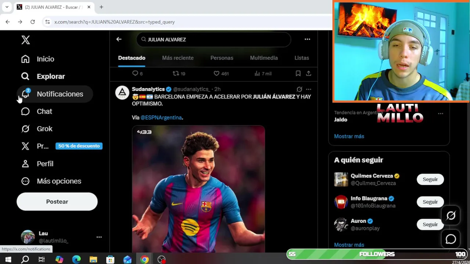Click the 50 % de descuento badge
Screen dimensions: 470x264
pyautogui.click(x=79, y=146)
